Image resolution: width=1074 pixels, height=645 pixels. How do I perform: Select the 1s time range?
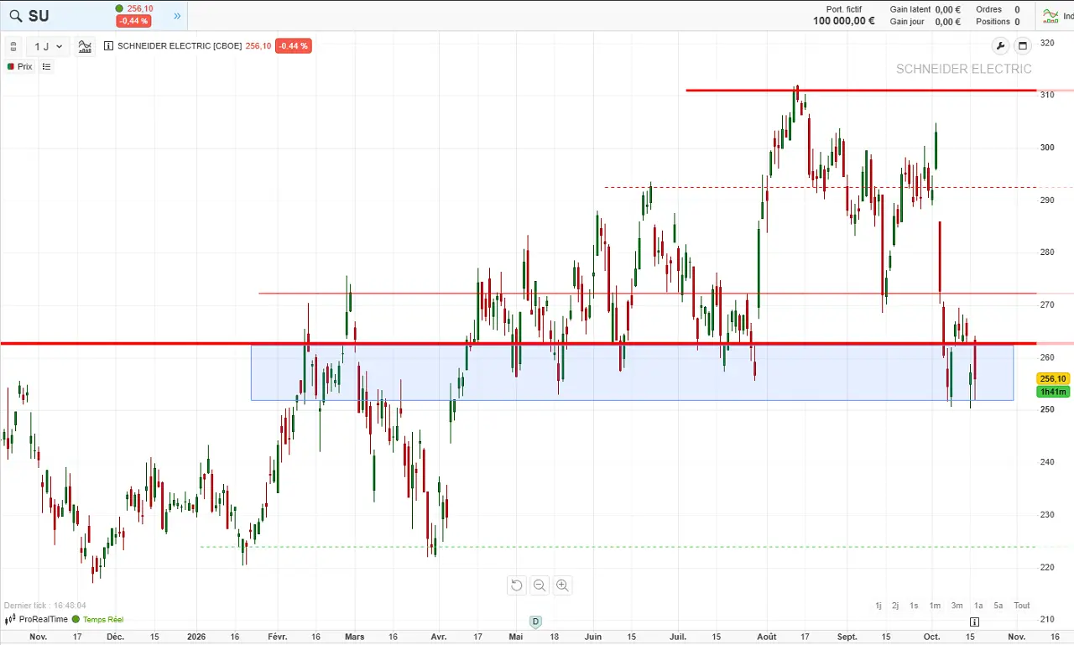914,606
